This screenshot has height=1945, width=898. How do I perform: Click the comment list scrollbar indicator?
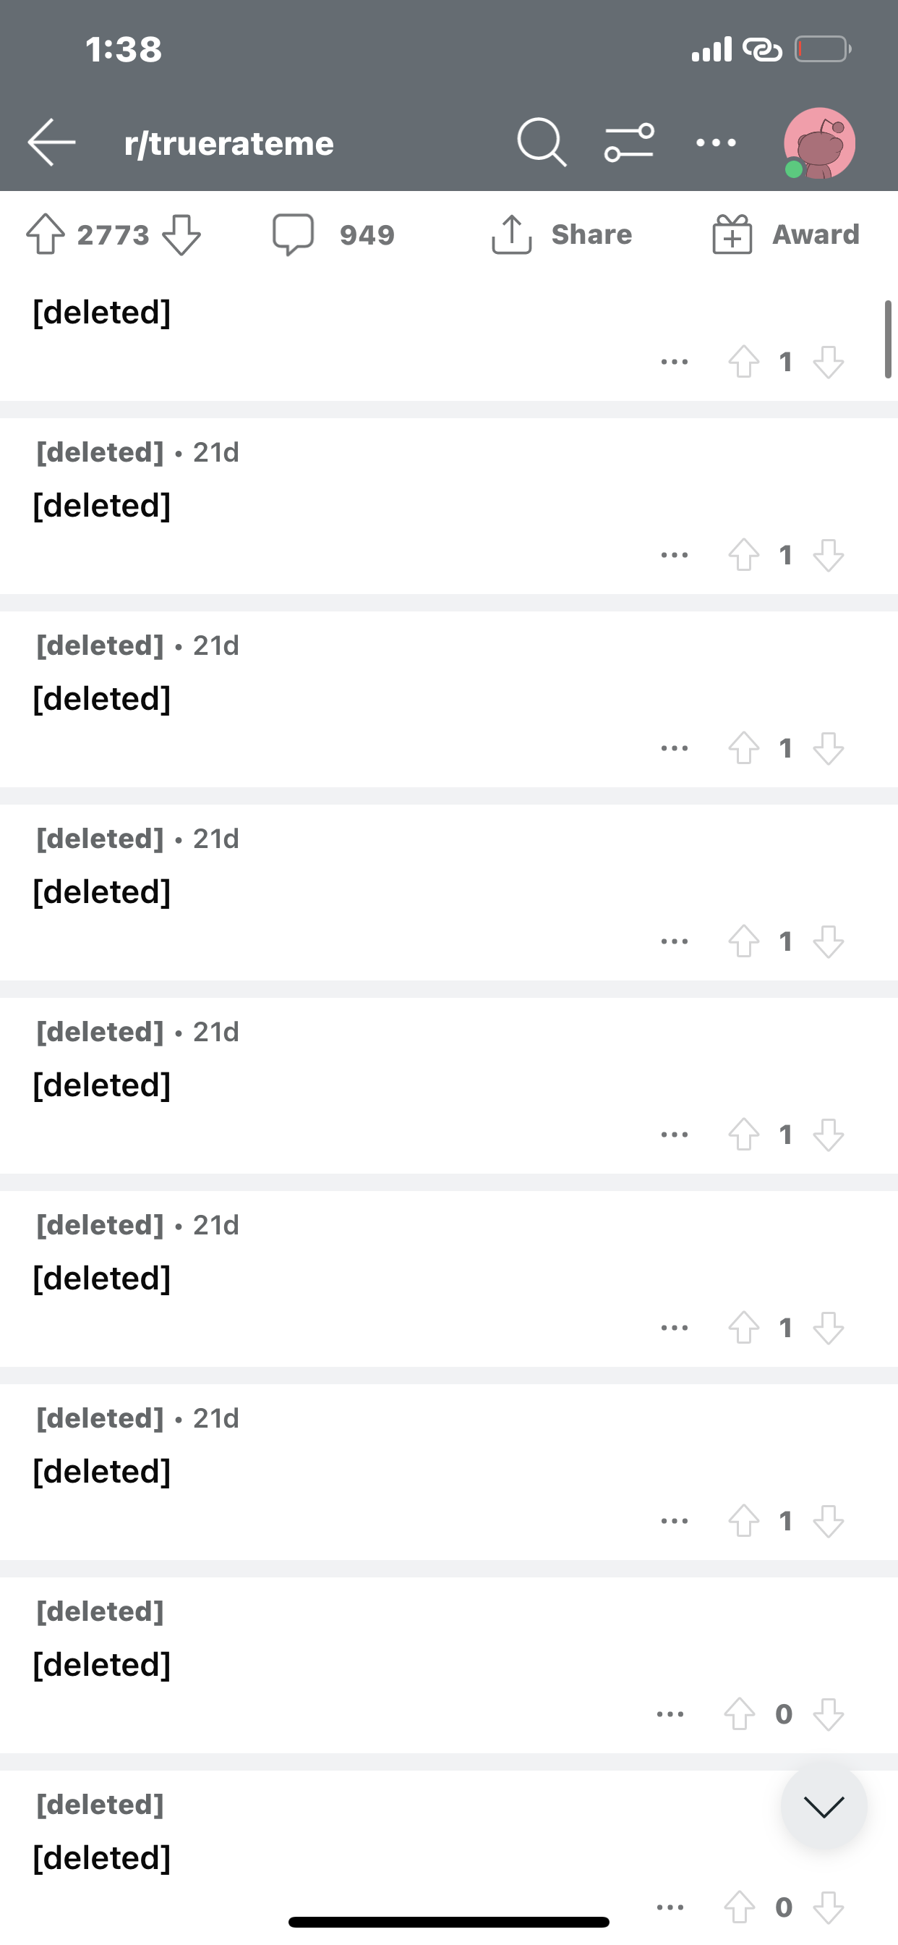coord(888,339)
